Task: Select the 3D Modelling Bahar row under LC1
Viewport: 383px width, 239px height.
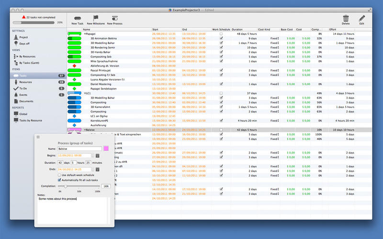Action: point(219,98)
